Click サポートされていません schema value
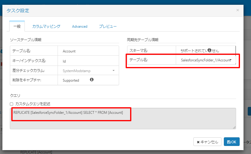The width and height of the screenshot is (251, 154). 200,51
